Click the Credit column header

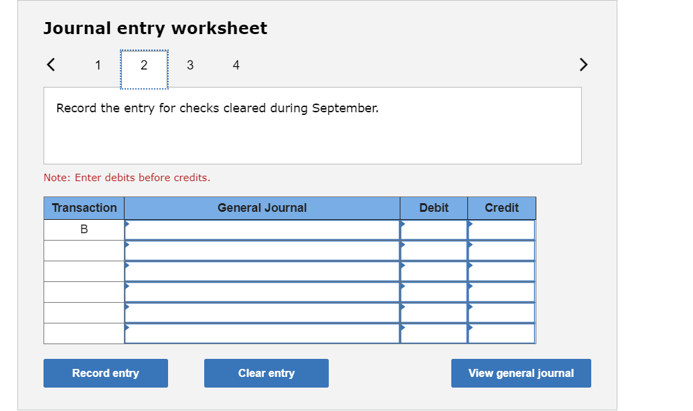click(x=502, y=208)
